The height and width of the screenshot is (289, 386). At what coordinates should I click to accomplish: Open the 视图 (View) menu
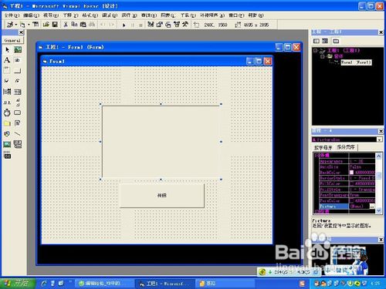(51, 15)
